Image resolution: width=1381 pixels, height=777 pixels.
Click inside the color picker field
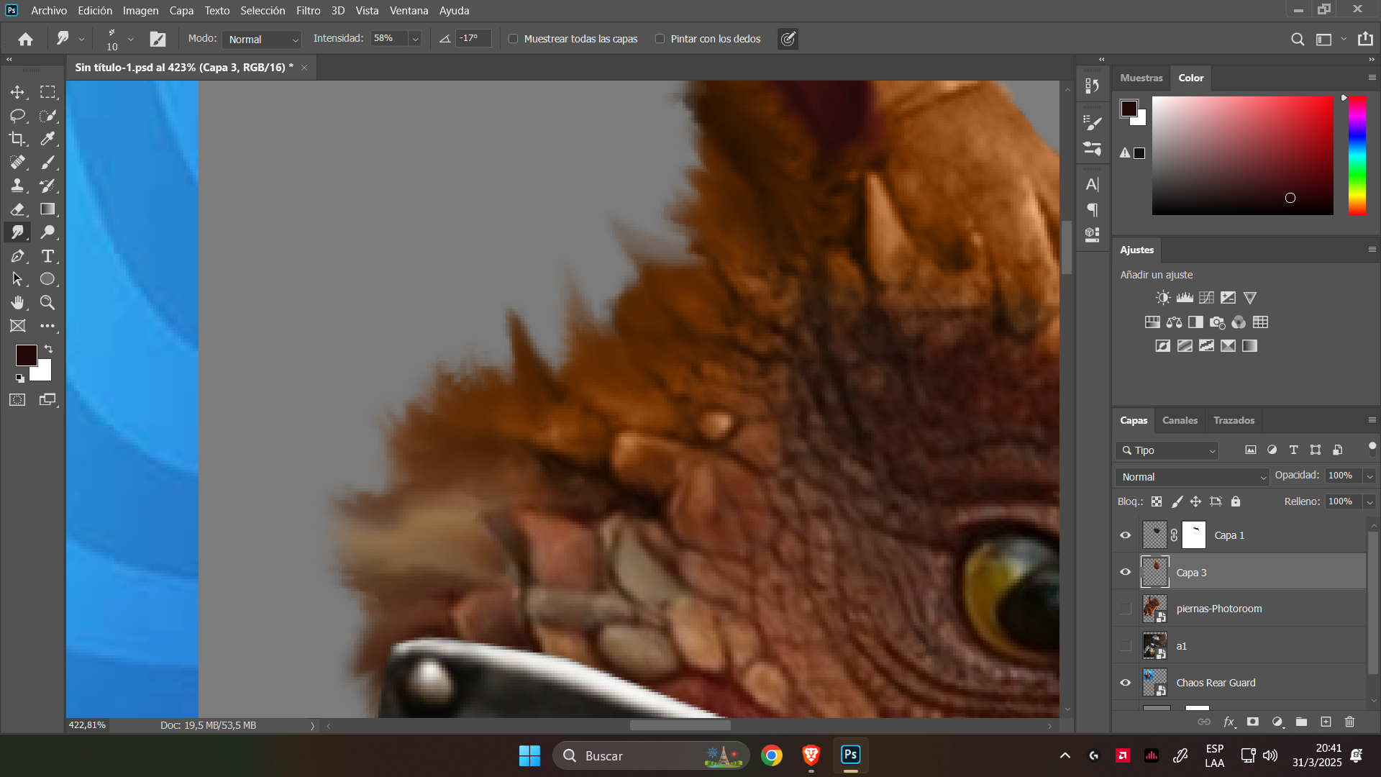pyautogui.click(x=1242, y=155)
